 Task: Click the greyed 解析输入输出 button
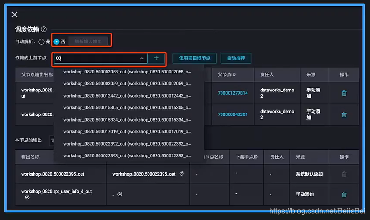pos(88,41)
